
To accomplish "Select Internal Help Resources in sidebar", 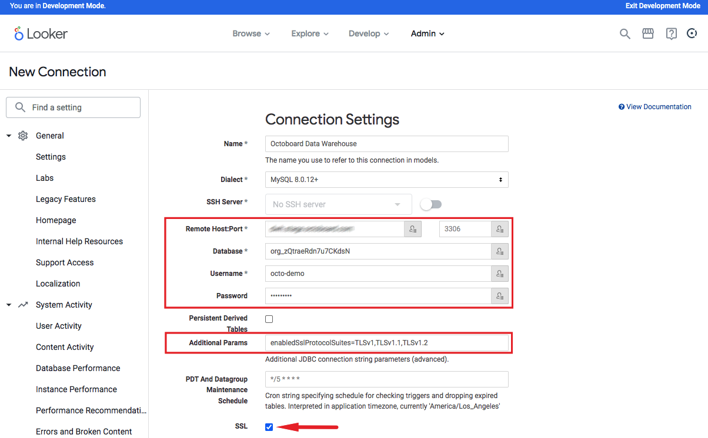I will tap(79, 241).
